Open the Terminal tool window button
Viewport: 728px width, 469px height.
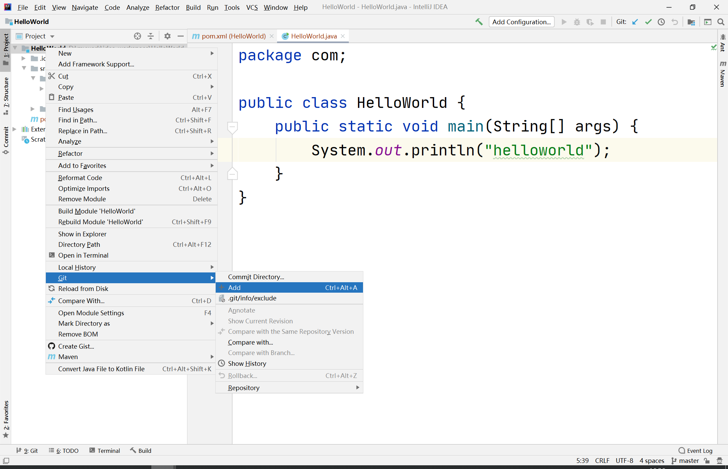coord(105,451)
